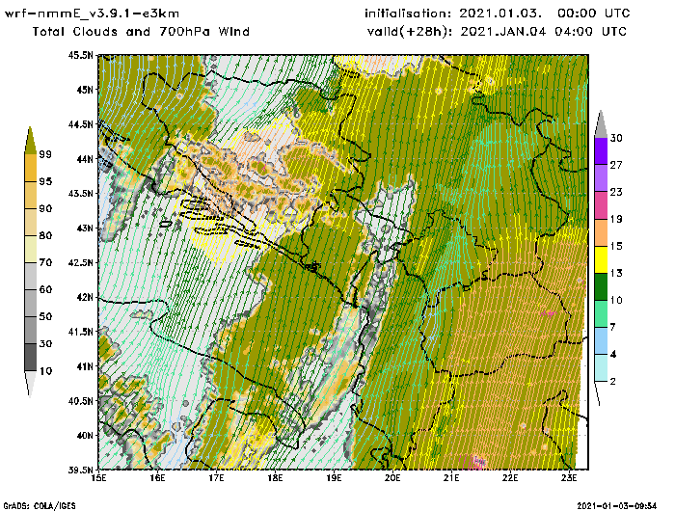Click the 23E longitude axis label

point(569,478)
